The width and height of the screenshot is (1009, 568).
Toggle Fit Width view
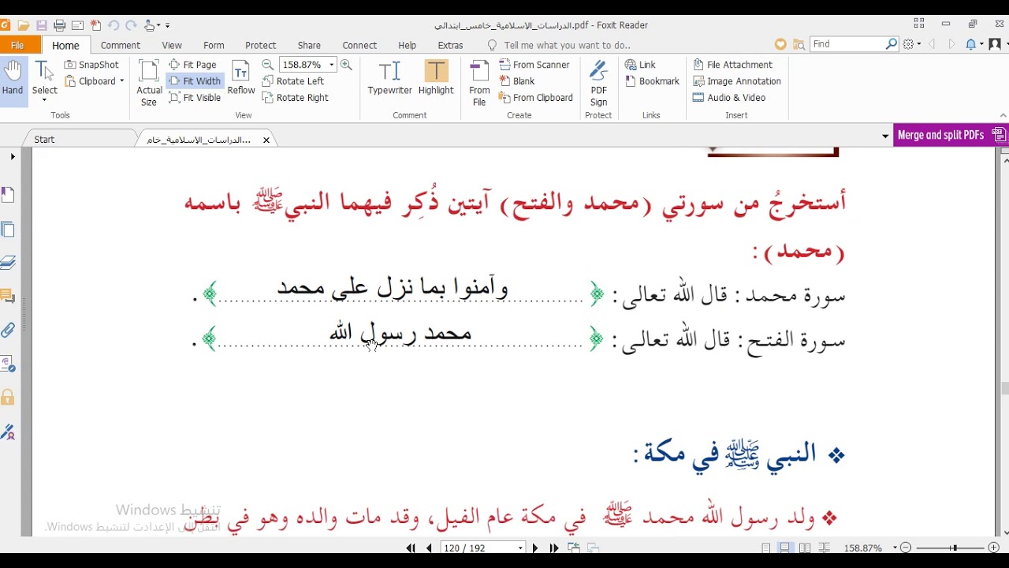(195, 81)
